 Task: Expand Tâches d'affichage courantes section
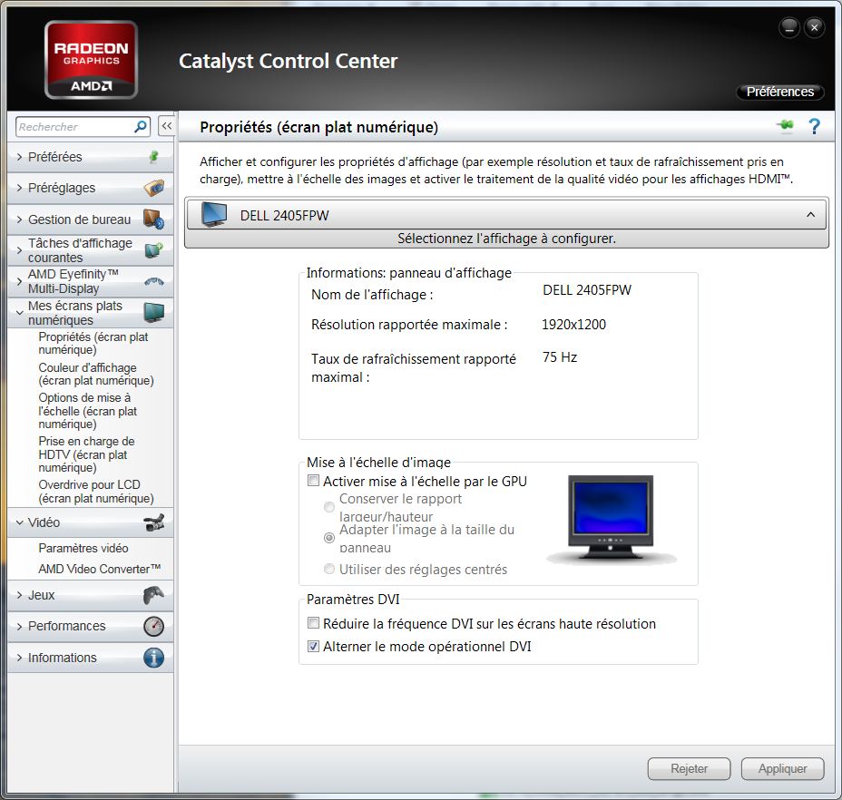(19, 250)
